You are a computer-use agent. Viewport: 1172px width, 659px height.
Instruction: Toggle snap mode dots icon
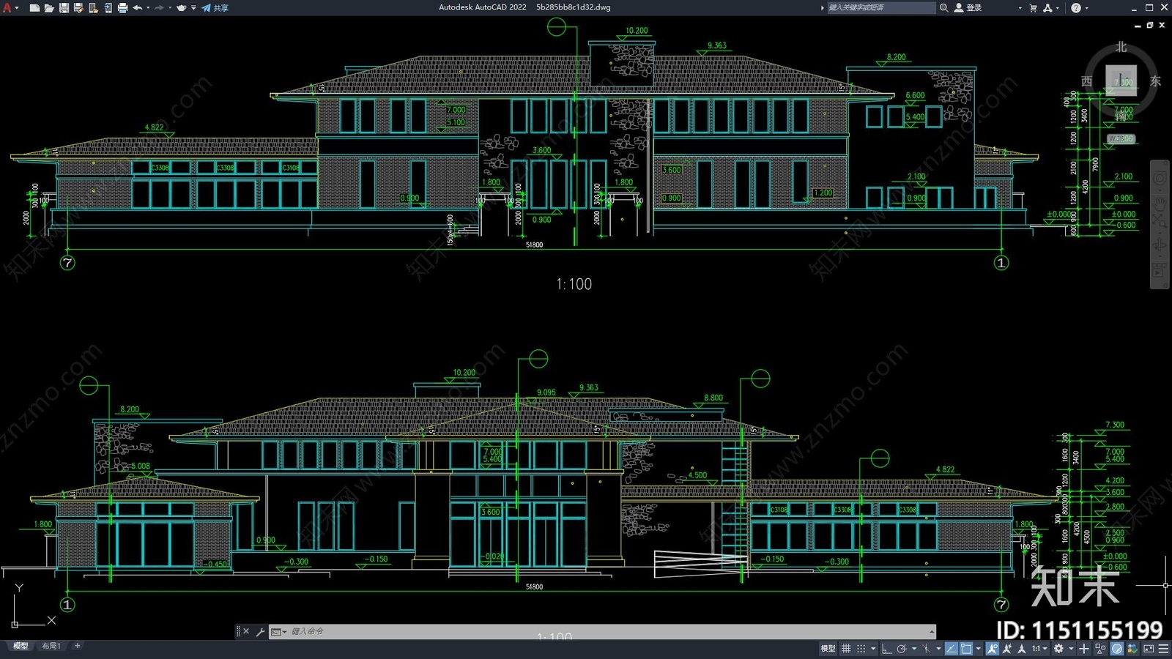[861, 648]
